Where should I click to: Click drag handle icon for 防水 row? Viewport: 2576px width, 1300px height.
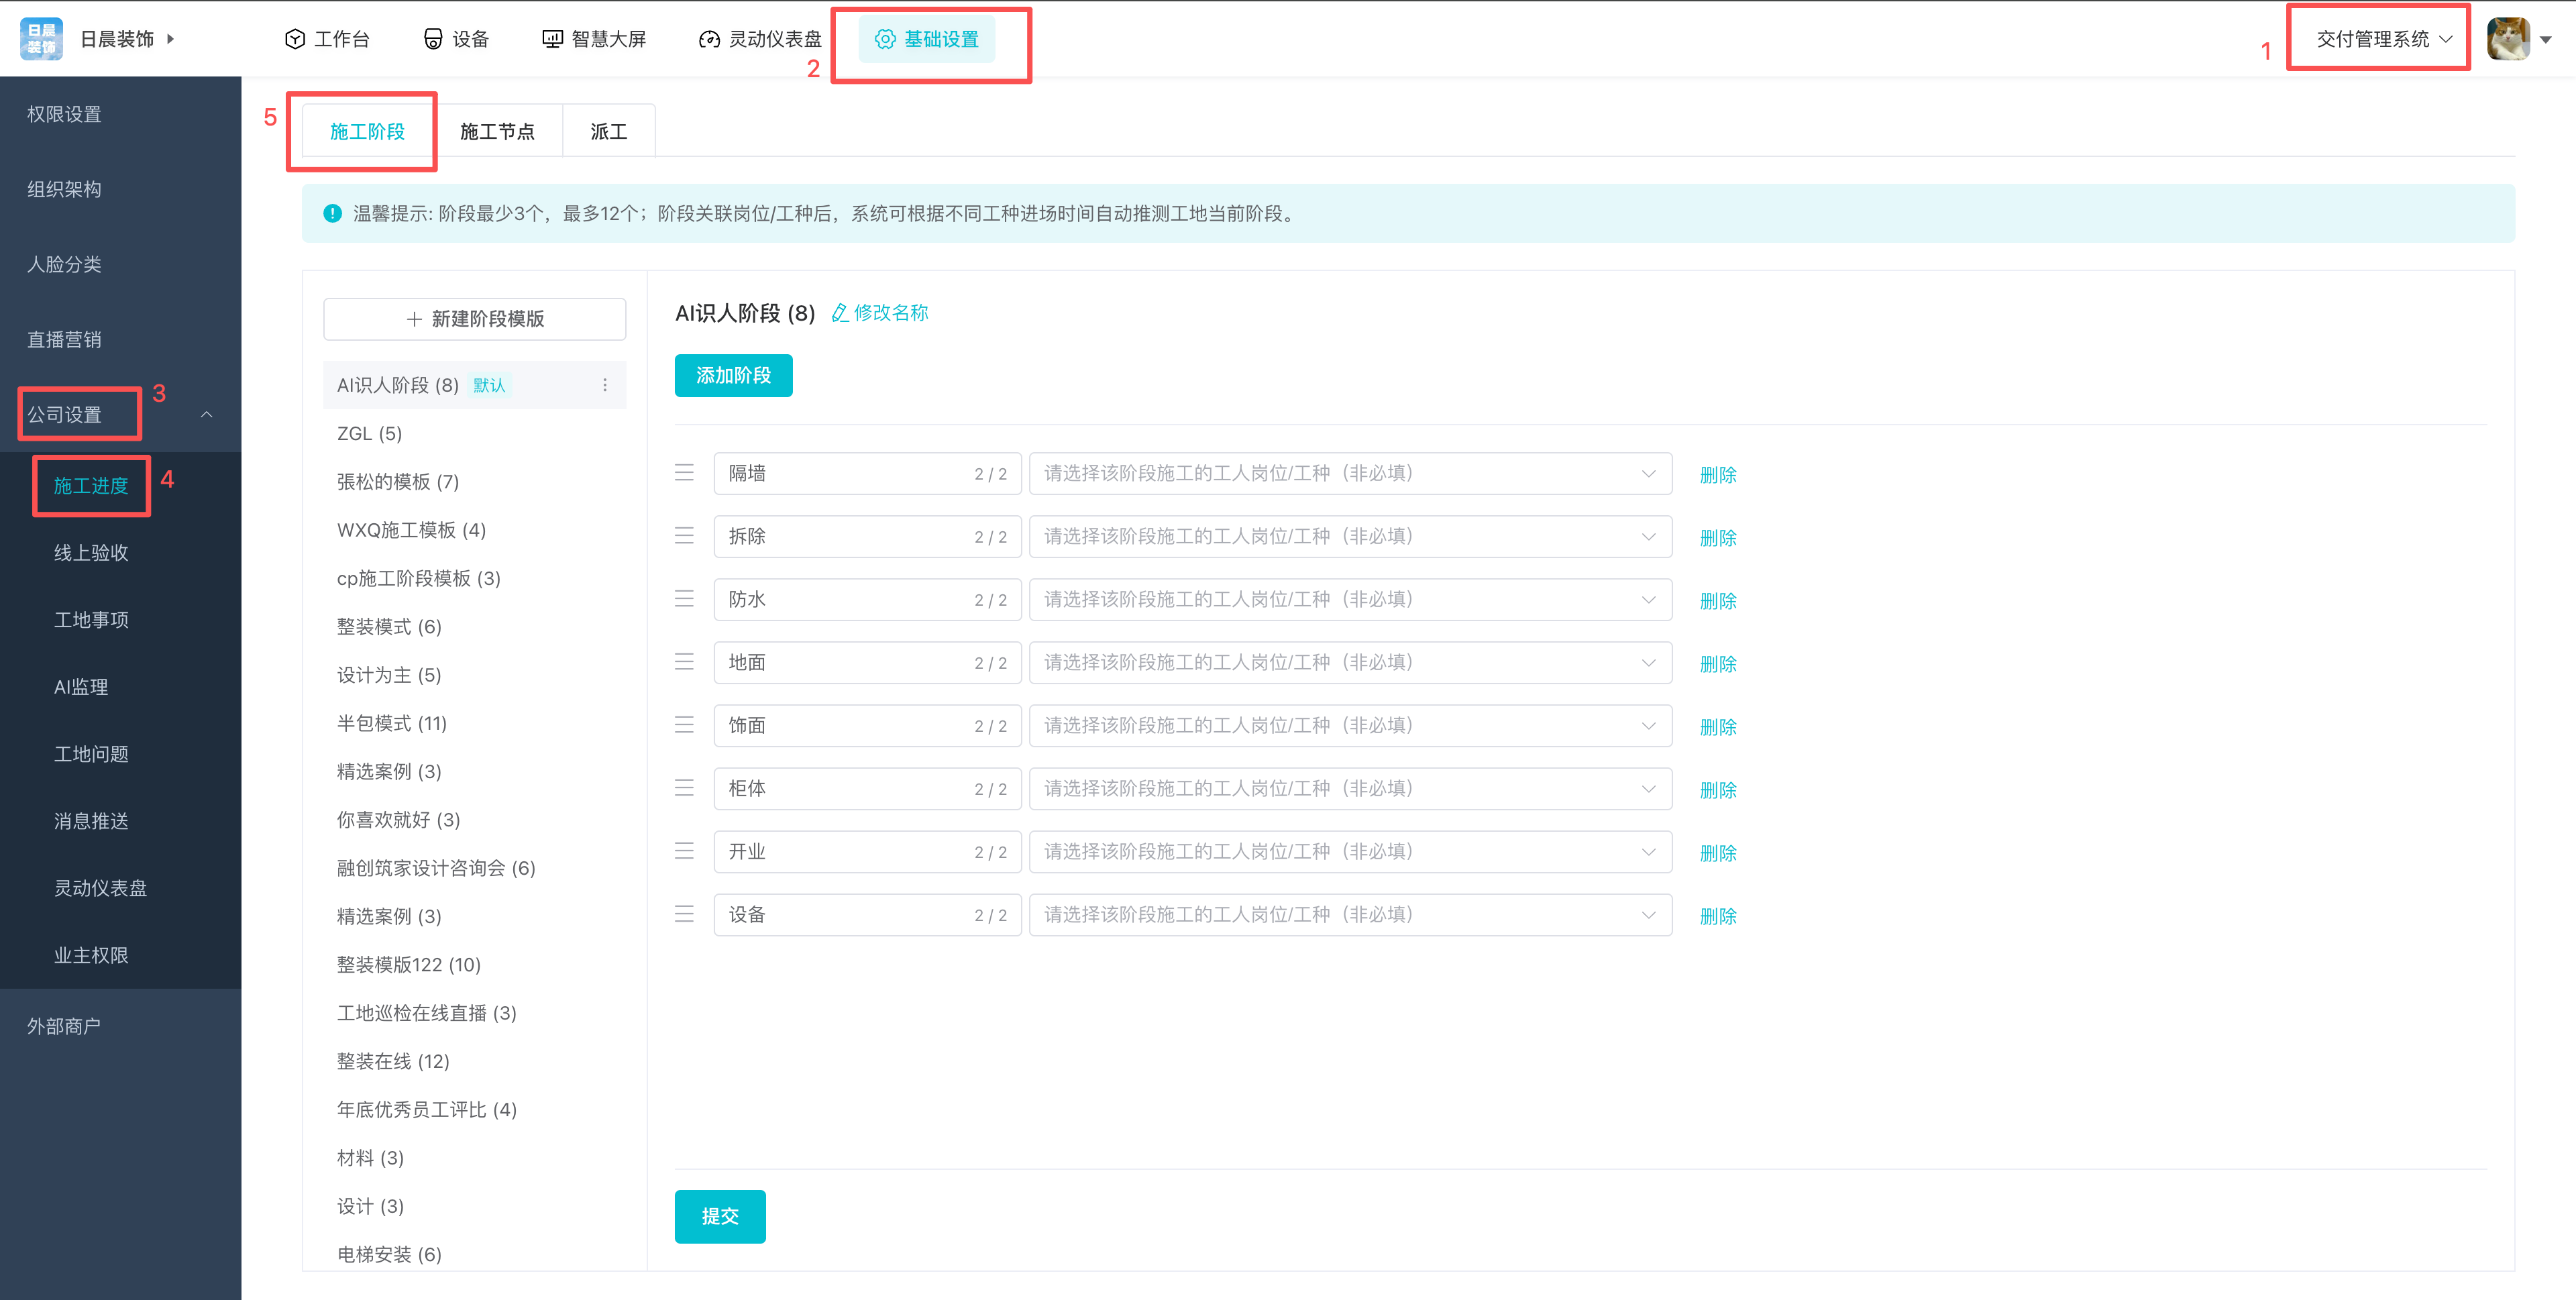(x=684, y=599)
